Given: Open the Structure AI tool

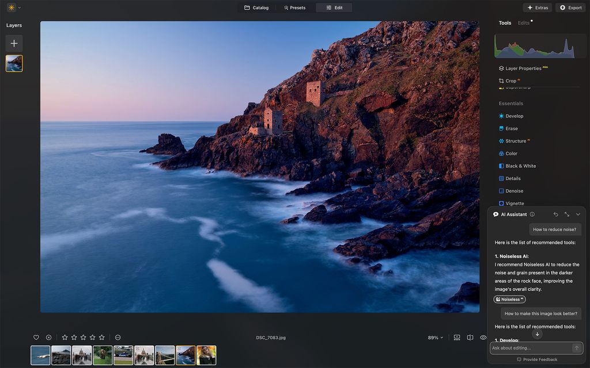Looking at the screenshot, I should (x=516, y=141).
